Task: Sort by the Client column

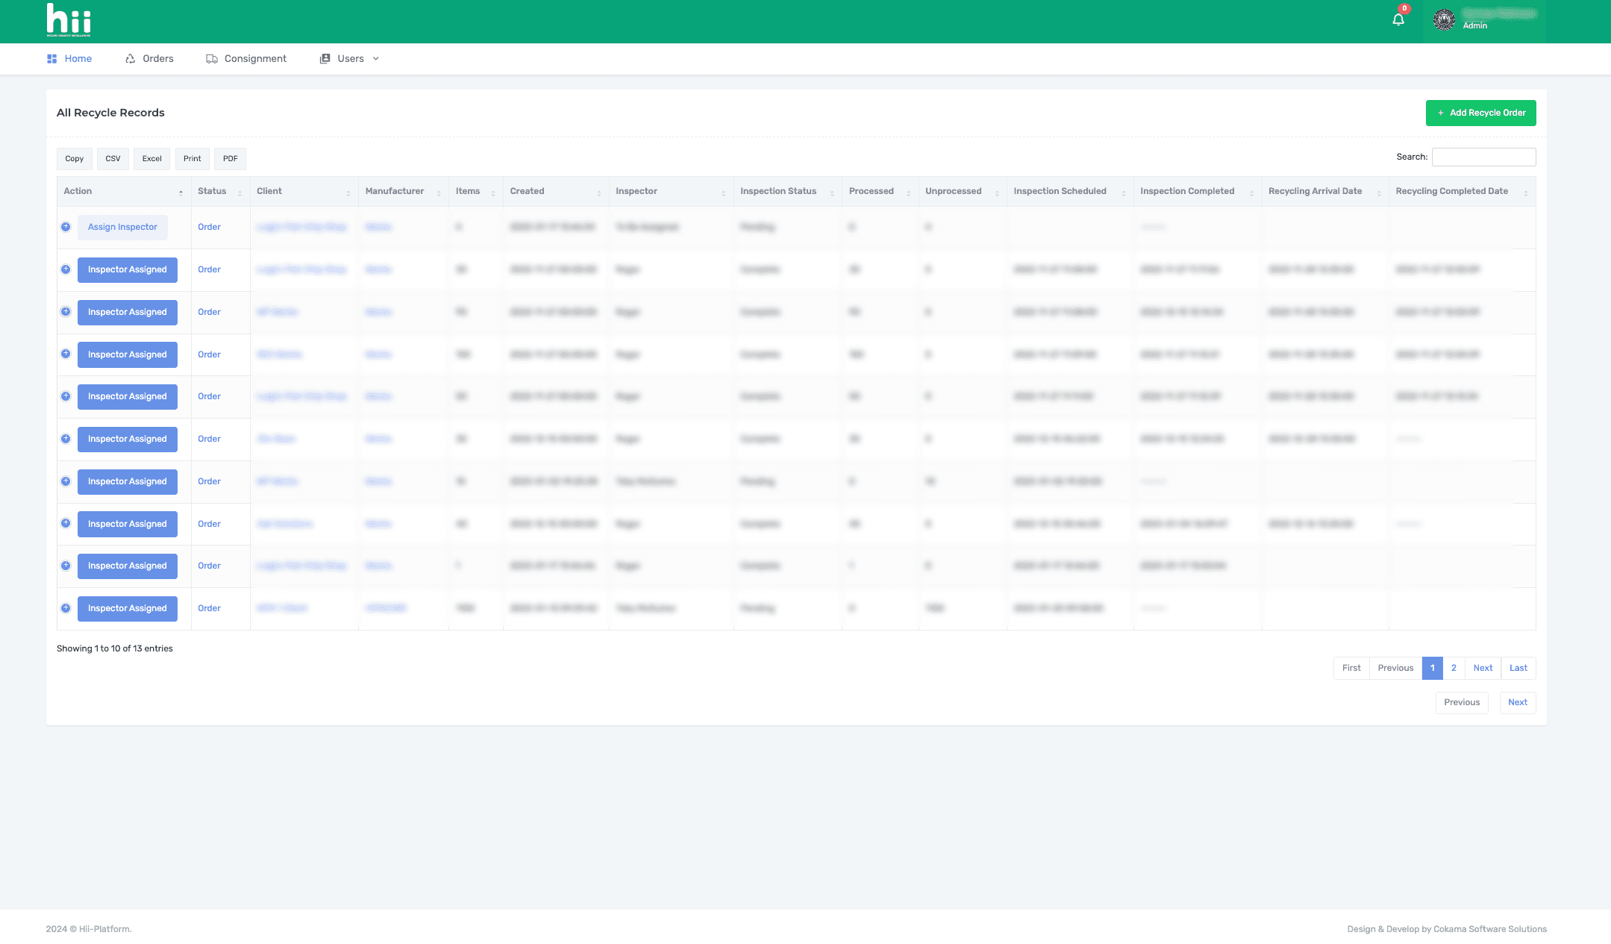Action: (304, 191)
